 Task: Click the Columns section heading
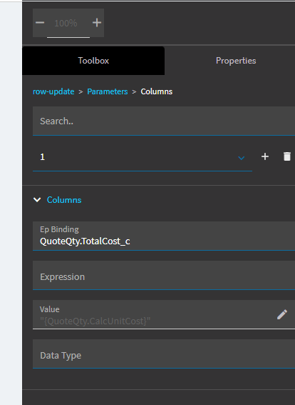point(64,200)
